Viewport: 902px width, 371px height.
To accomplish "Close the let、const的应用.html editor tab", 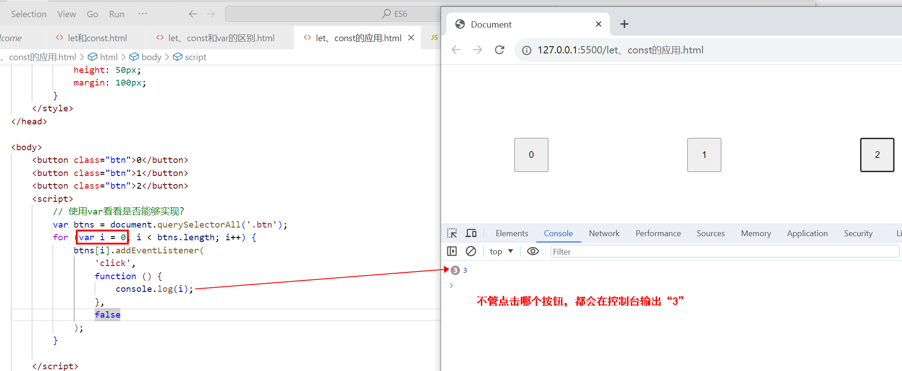I will pyautogui.click(x=411, y=38).
